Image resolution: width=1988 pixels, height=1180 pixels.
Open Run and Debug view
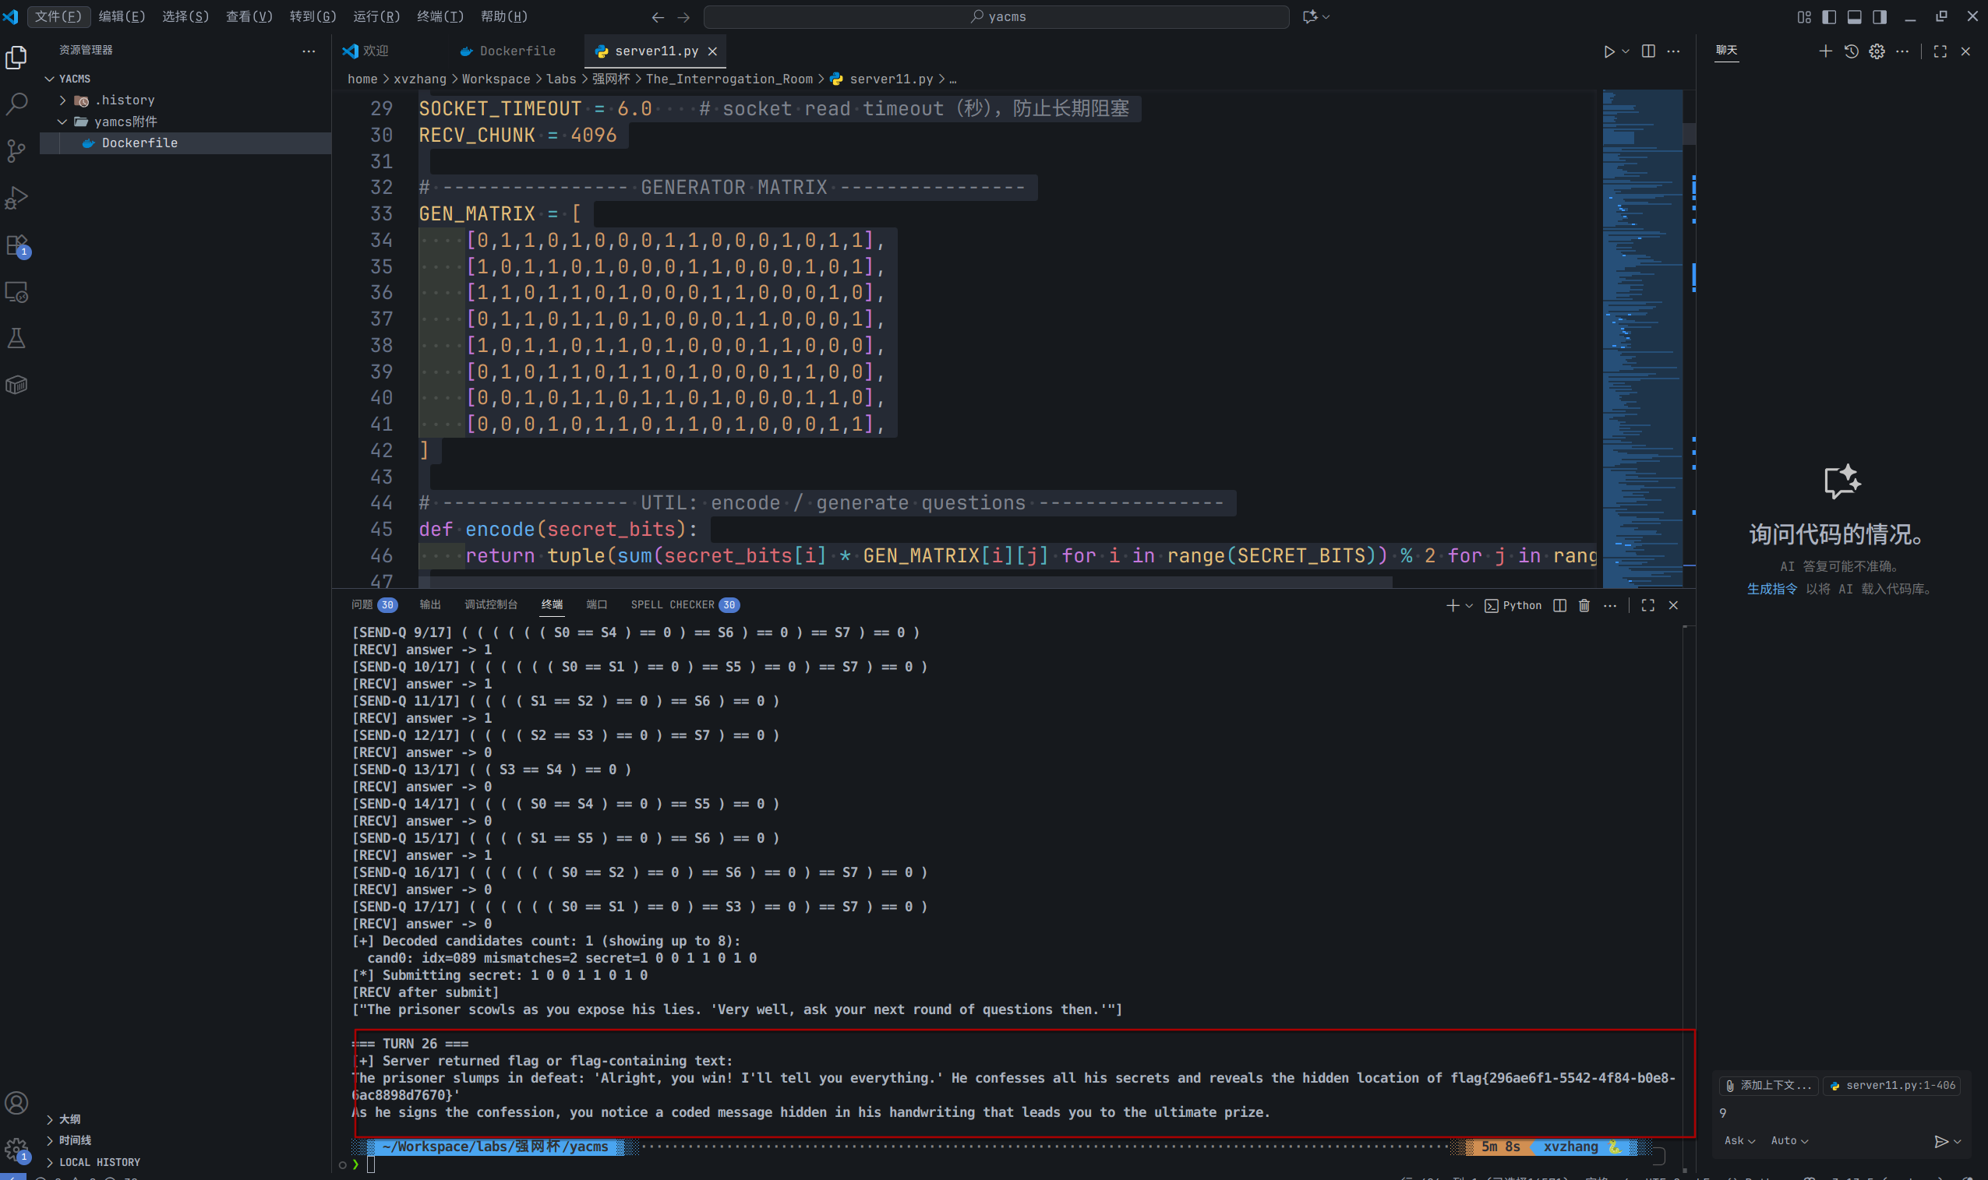pyautogui.click(x=16, y=197)
